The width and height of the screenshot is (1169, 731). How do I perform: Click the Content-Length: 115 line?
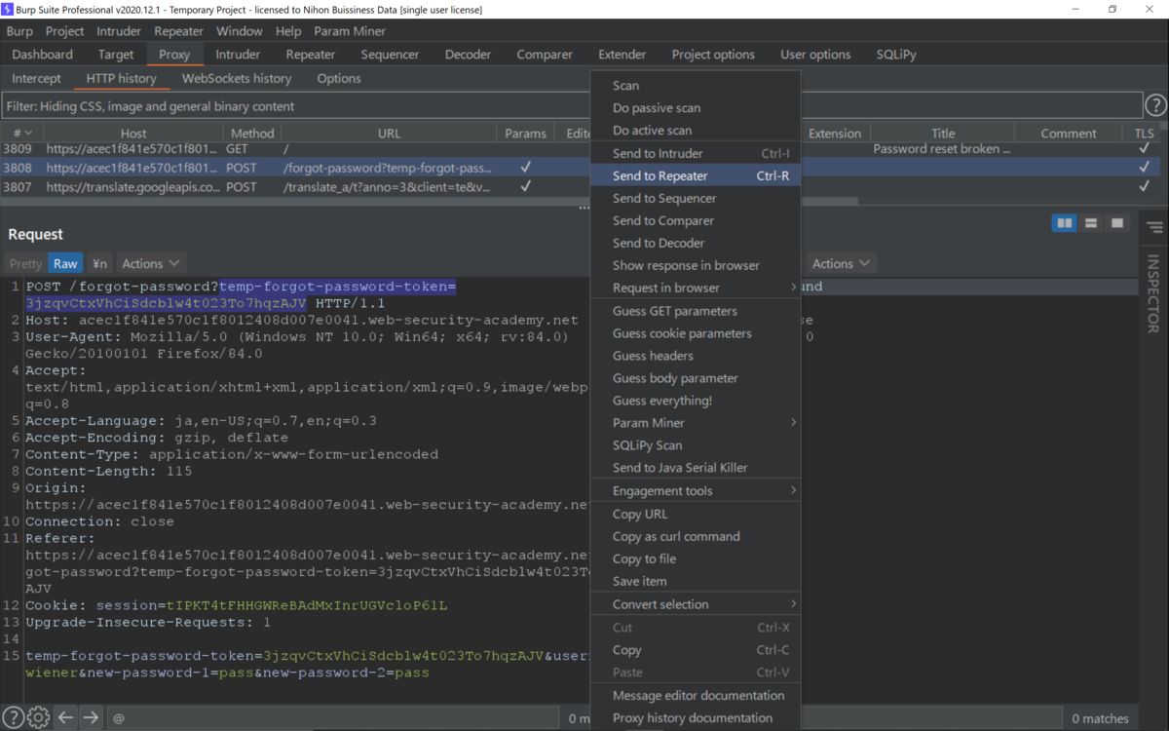point(108,471)
